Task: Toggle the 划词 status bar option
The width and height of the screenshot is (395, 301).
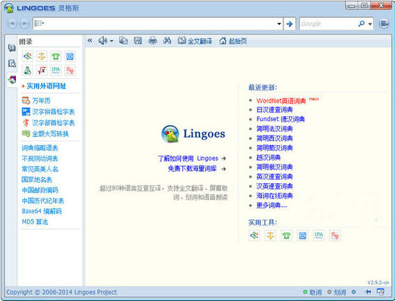Action: (337, 292)
